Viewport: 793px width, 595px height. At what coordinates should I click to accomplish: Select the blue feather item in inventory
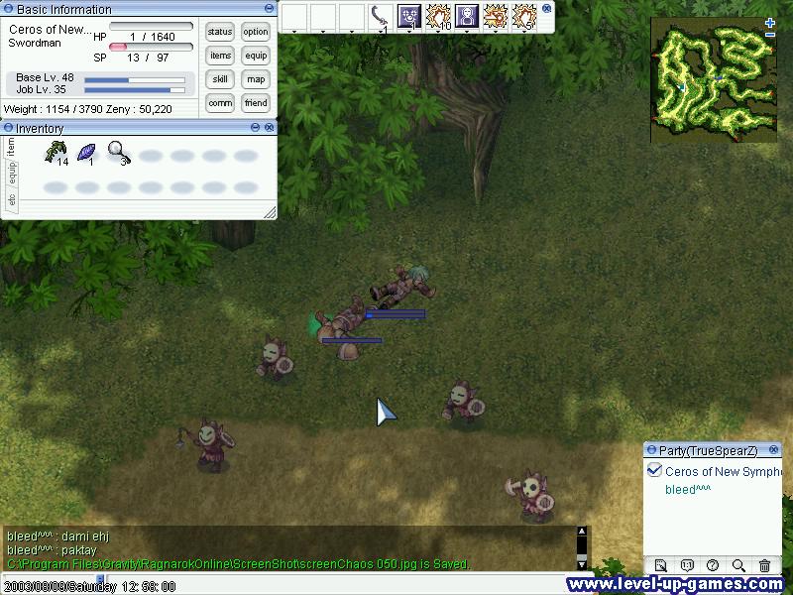tap(86, 153)
